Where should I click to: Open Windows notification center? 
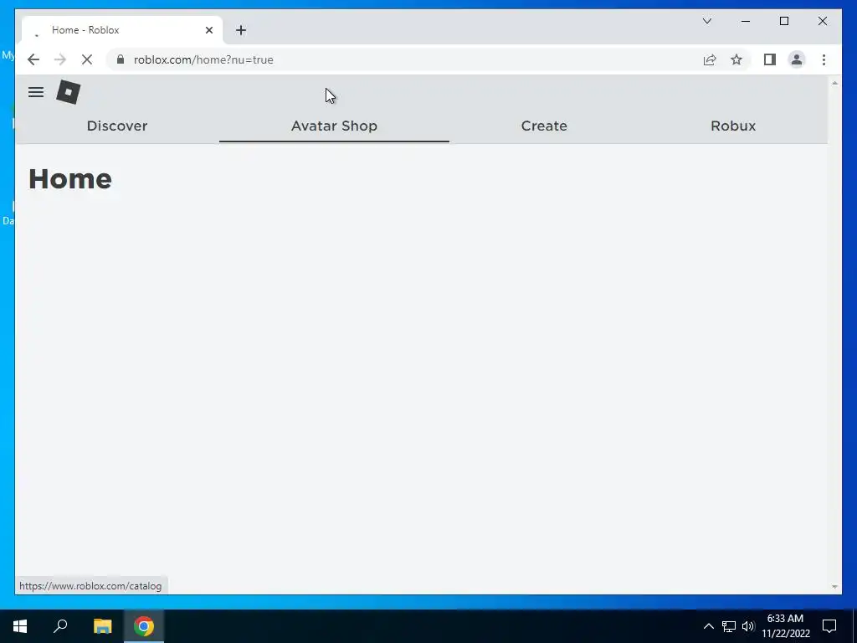829,626
